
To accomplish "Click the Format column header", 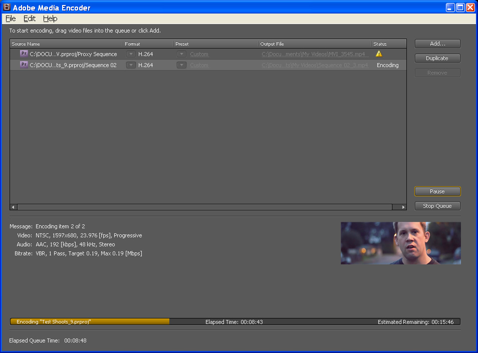I will tap(148, 44).
